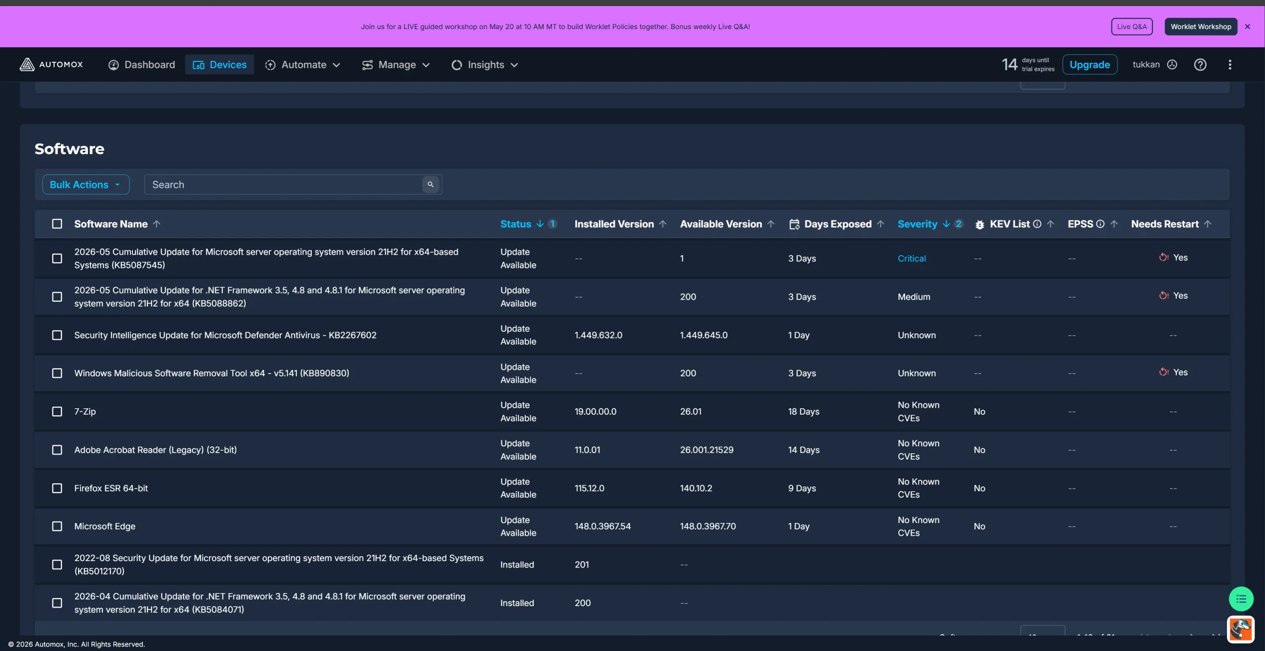
Task: Click the Critical severity link
Action: [912, 259]
